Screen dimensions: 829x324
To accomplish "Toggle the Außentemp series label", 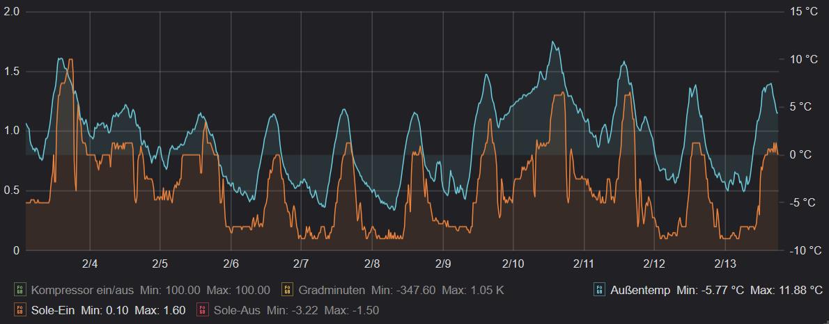I will [x=640, y=290].
